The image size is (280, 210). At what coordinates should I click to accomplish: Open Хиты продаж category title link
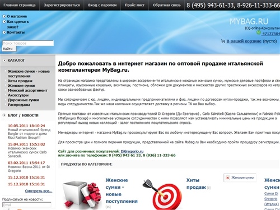pos(196,184)
